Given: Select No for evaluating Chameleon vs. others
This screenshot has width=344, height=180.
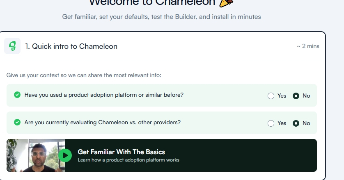Looking at the screenshot, I should pos(296,123).
